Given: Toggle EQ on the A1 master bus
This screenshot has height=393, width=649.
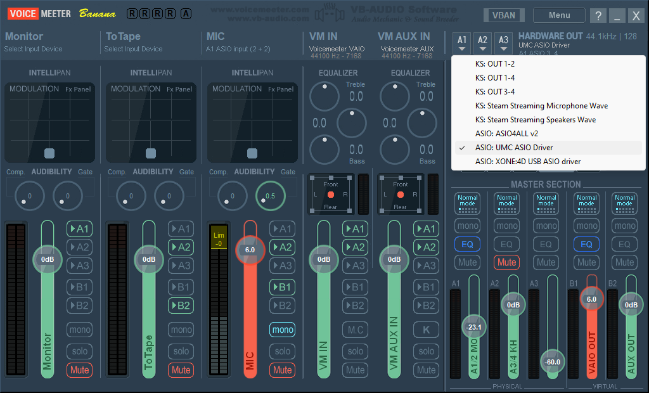Looking at the screenshot, I should click(467, 244).
